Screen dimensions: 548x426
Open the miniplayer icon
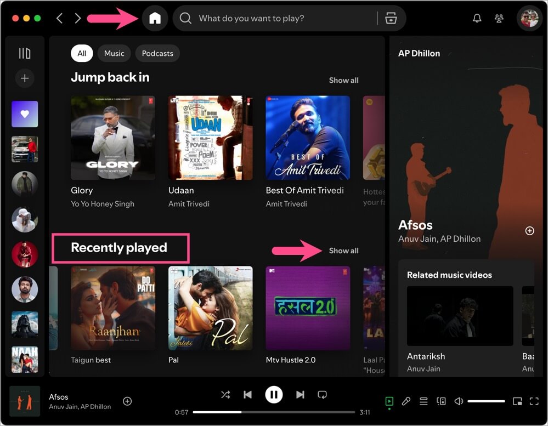[x=517, y=401]
